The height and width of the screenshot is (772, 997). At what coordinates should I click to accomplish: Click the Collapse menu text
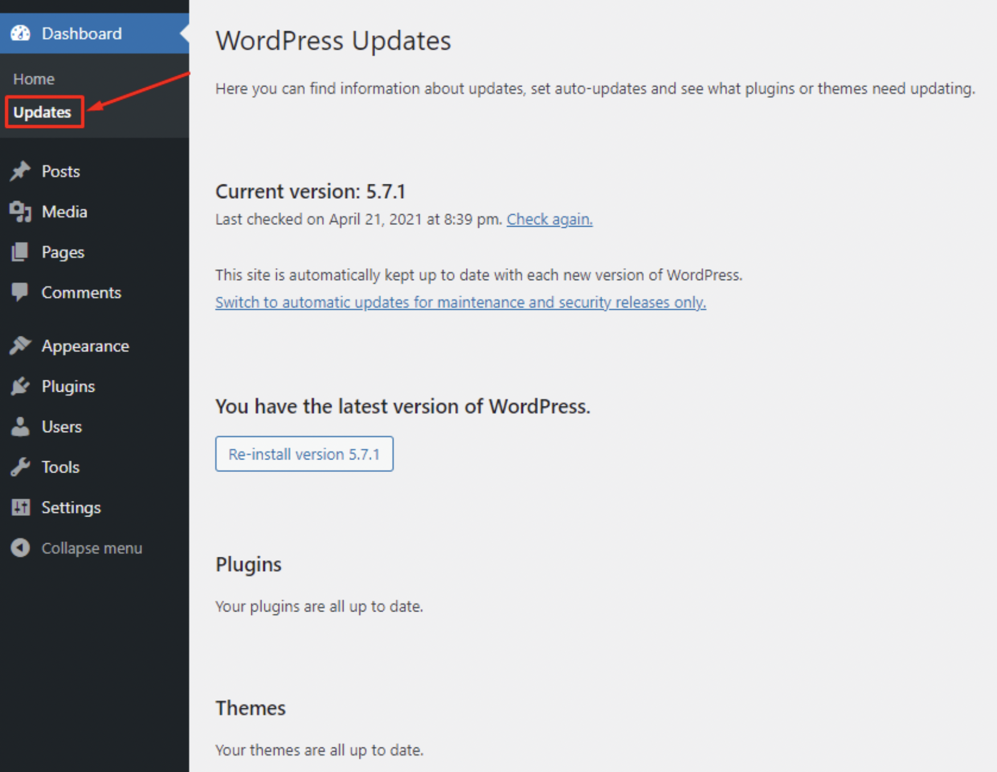(x=92, y=548)
